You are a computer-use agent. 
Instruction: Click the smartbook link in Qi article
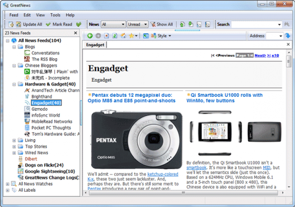coord(196,168)
